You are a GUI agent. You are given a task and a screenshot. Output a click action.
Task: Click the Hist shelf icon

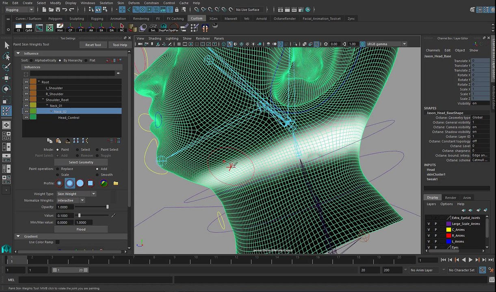click(x=60, y=28)
